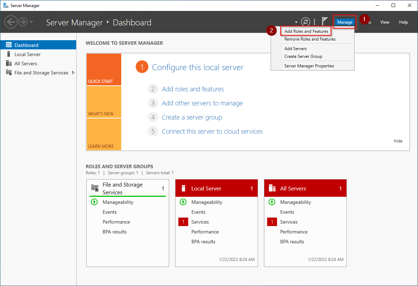Click the File and Storage Services tile icon
The height and width of the screenshot is (286, 418).
click(94, 188)
